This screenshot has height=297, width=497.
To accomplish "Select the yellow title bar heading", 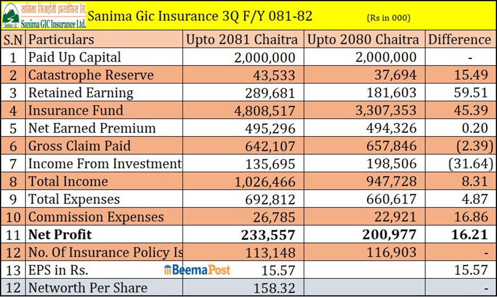I will click(x=200, y=16).
